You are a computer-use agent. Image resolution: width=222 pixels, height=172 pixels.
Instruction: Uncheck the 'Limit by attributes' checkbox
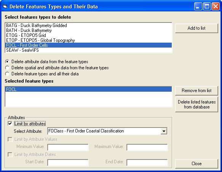(10, 124)
